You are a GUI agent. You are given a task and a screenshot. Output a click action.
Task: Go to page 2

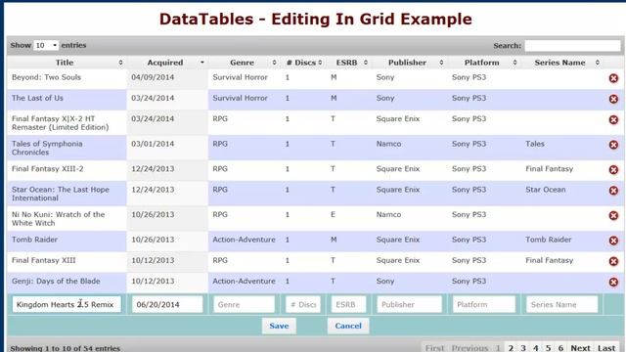(x=511, y=348)
